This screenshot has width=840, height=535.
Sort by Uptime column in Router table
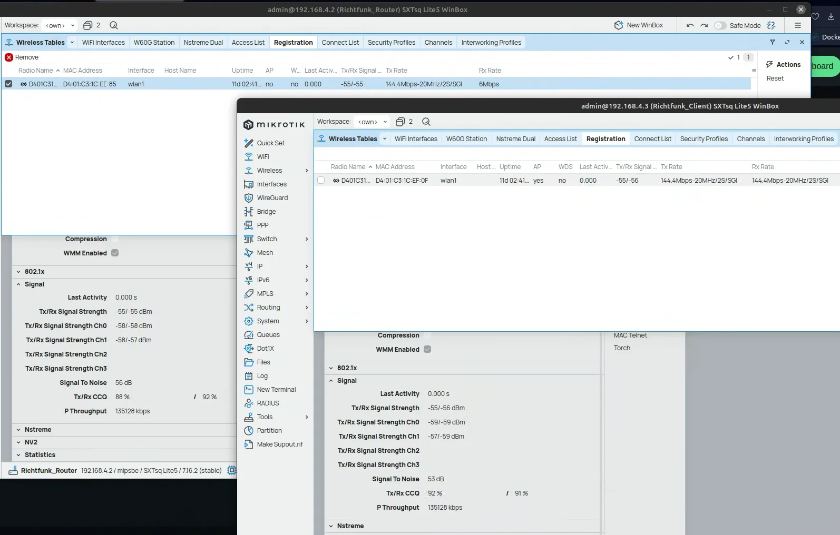point(242,70)
